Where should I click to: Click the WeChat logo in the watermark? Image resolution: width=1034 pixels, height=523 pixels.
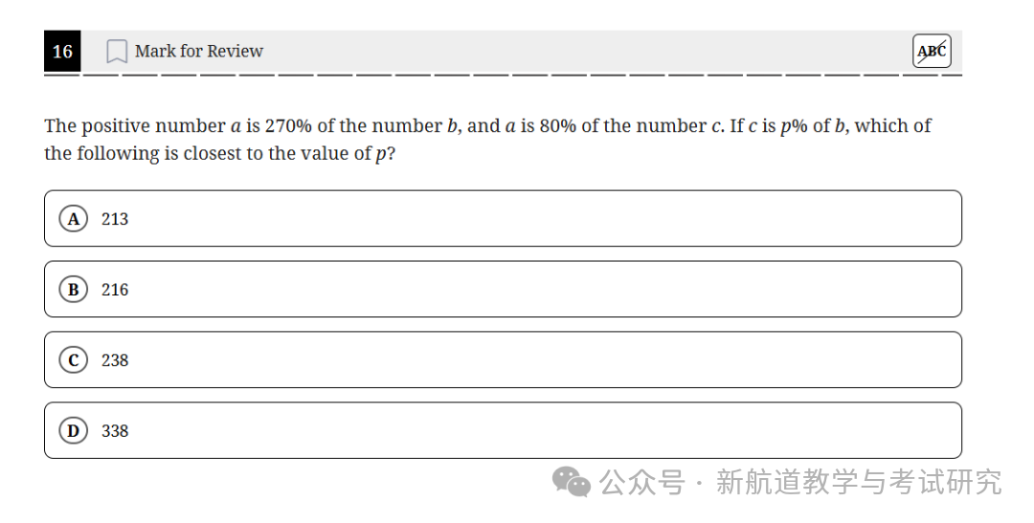[571, 482]
